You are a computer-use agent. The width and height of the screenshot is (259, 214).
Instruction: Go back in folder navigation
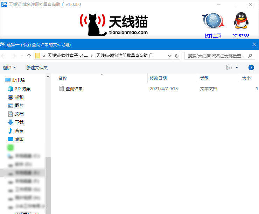(3, 56)
